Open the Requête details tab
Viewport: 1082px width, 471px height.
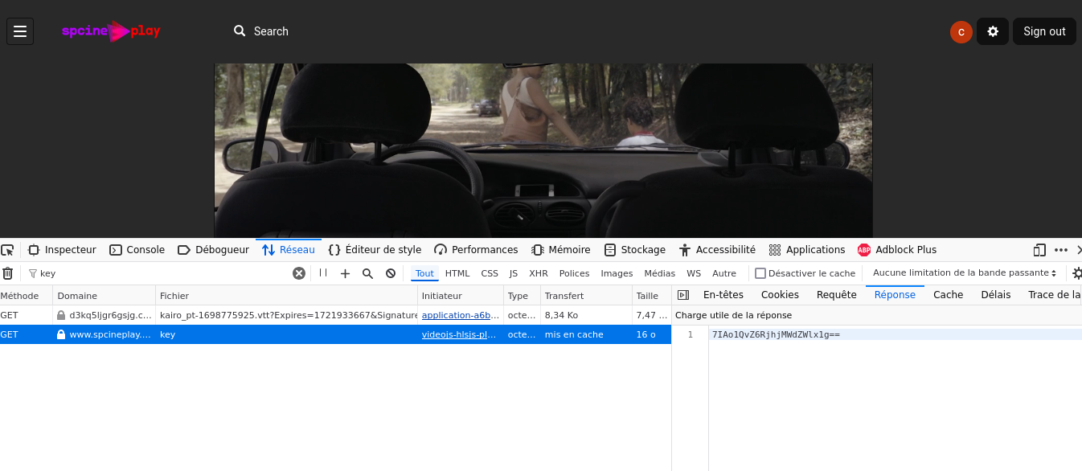tap(837, 295)
